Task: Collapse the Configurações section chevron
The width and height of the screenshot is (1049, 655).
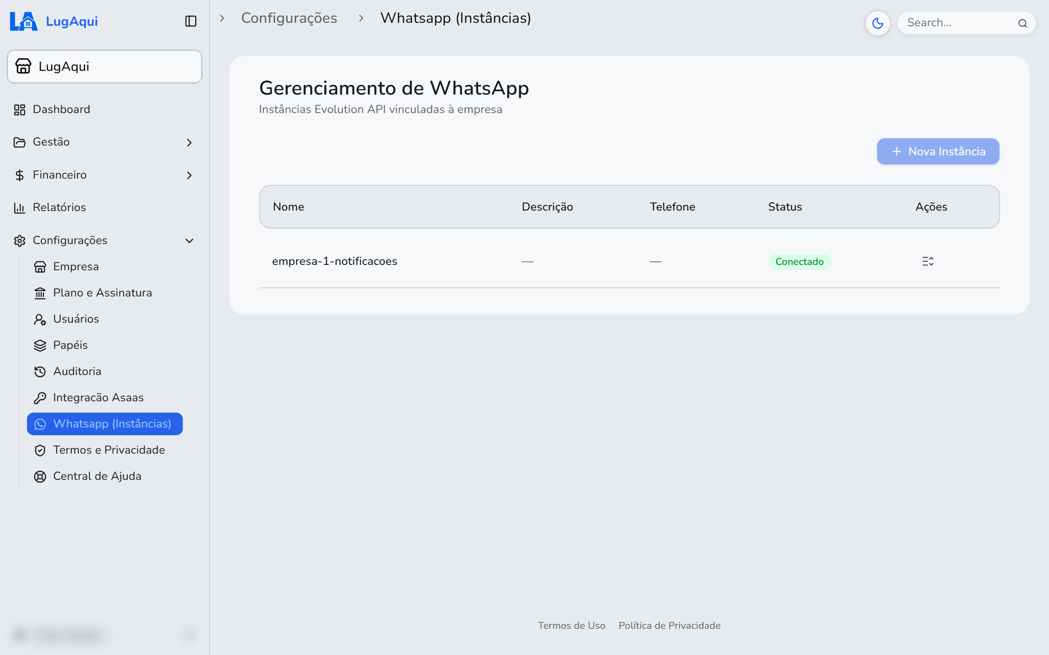Action: pos(189,241)
